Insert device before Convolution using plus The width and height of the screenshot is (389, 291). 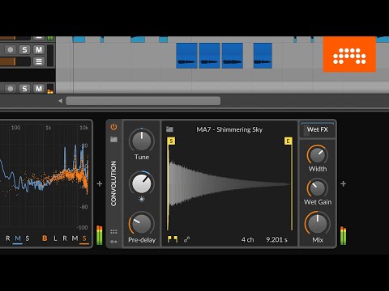coord(100,183)
